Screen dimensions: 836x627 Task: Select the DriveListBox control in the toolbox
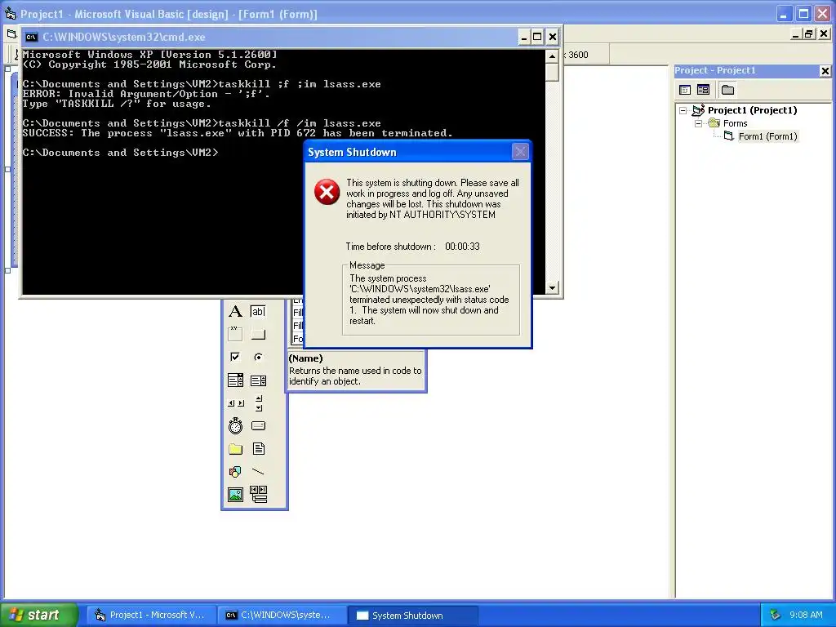click(258, 426)
